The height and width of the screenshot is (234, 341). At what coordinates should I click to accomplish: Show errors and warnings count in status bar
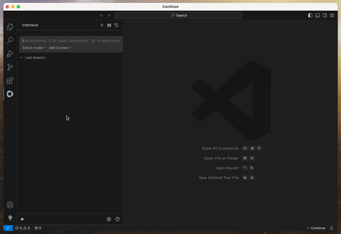(22, 228)
